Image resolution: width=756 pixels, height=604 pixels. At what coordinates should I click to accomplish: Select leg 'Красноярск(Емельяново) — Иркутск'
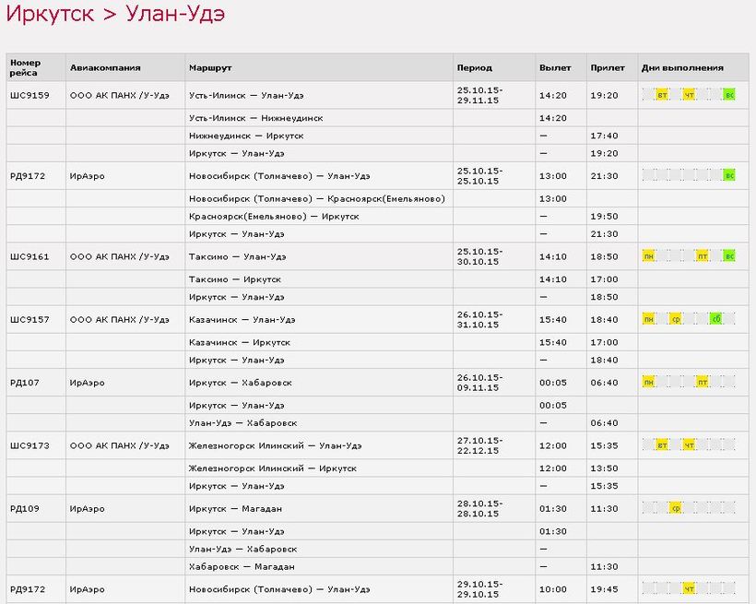(x=274, y=216)
